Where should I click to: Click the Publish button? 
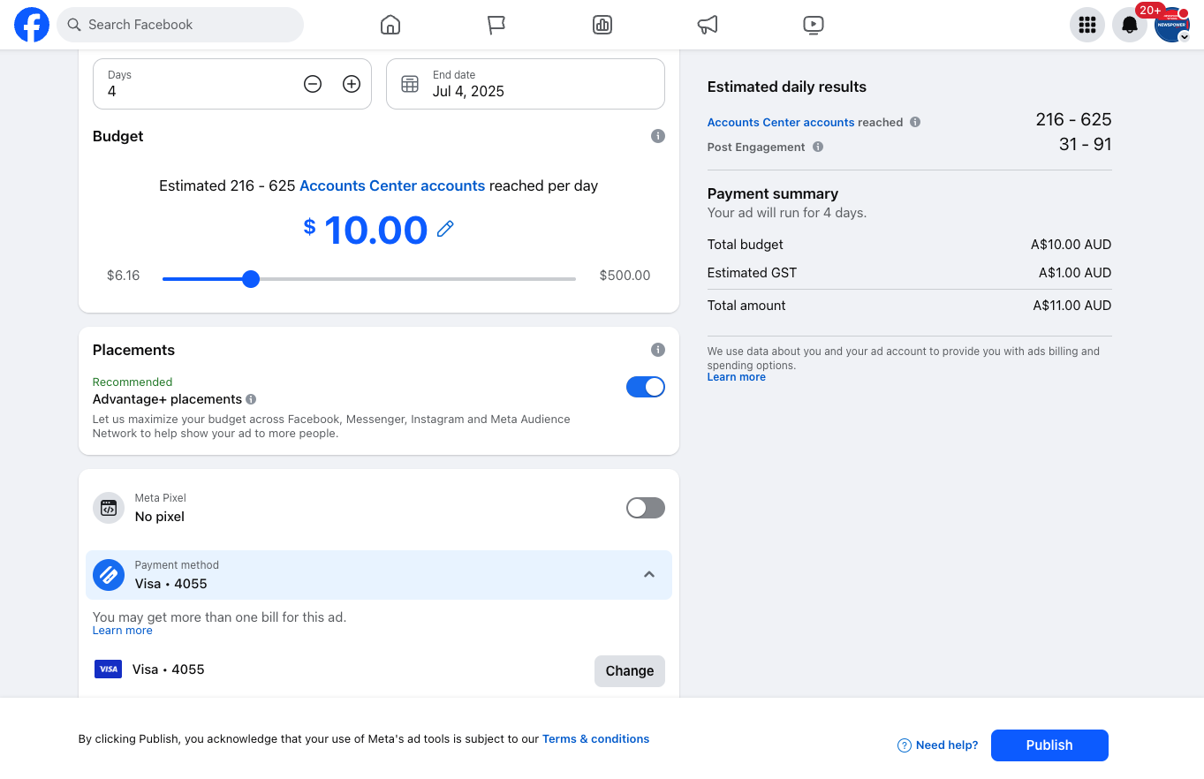tap(1049, 745)
